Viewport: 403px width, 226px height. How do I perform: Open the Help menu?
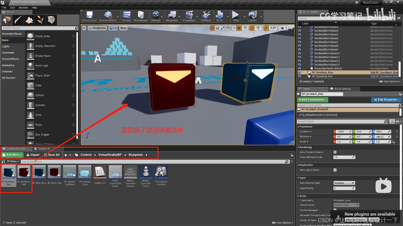[35, 8]
